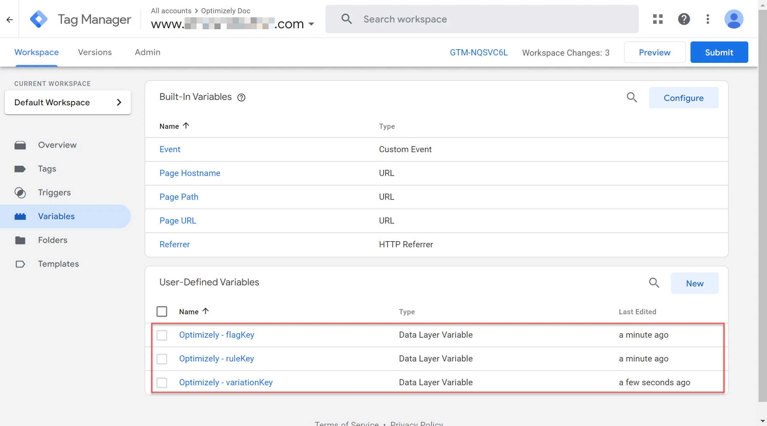Image resolution: width=767 pixels, height=426 pixels.
Task: Click the Triggers sidebar icon
Action: (x=20, y=193)
